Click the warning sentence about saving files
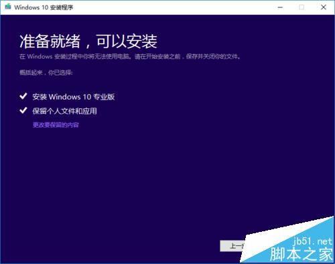The image size is (335, 264). click(x=130, y=56)
